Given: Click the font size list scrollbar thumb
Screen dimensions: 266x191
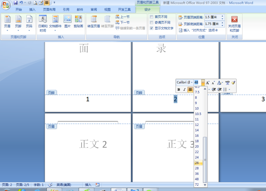Looking at the screenshot, I should click(x=205, y=160).
